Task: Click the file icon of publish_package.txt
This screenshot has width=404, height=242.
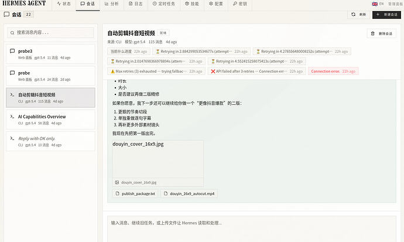Action: pyautogui.click(x=118, y=193)
